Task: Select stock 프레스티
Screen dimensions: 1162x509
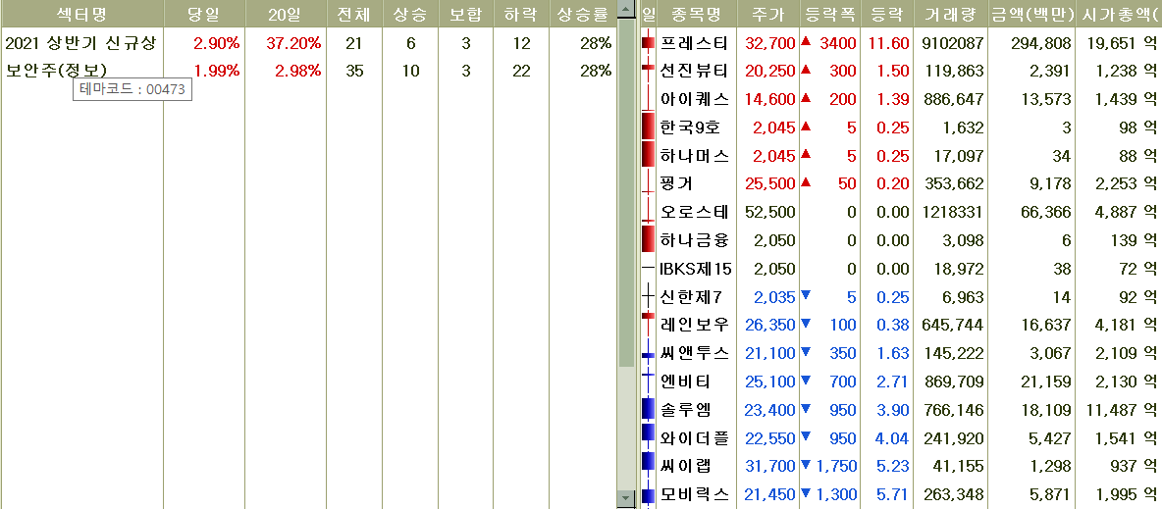Action: click(x=695, y=43)
